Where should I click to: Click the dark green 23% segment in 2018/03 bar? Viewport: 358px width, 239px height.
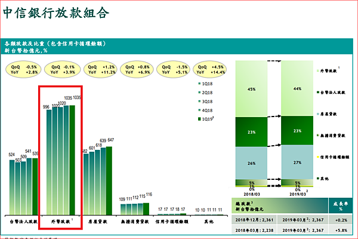click(x=251, y=132)
